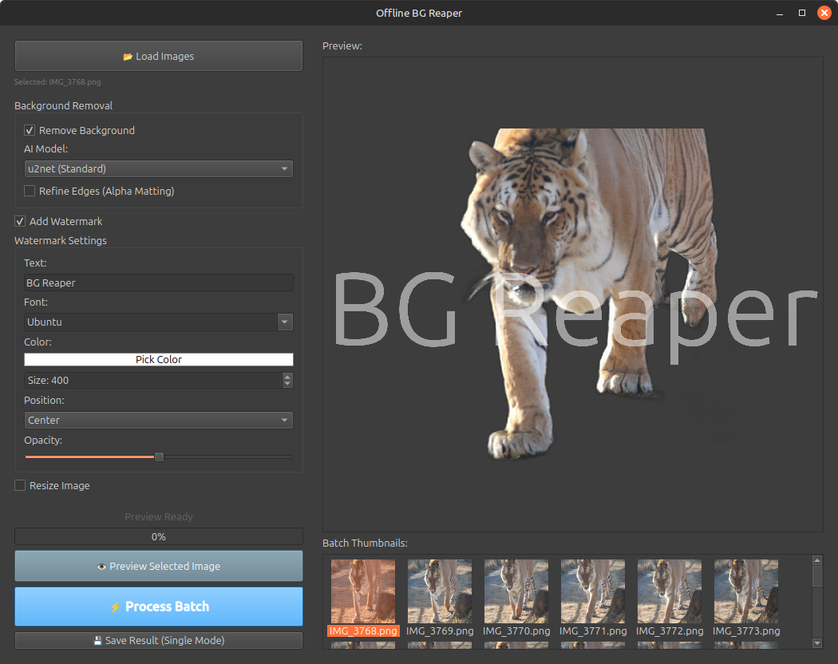Screen dimensions: 838x664
Task: Click the floppy disk icon on Save Result
Action: (x=98, y=641)
